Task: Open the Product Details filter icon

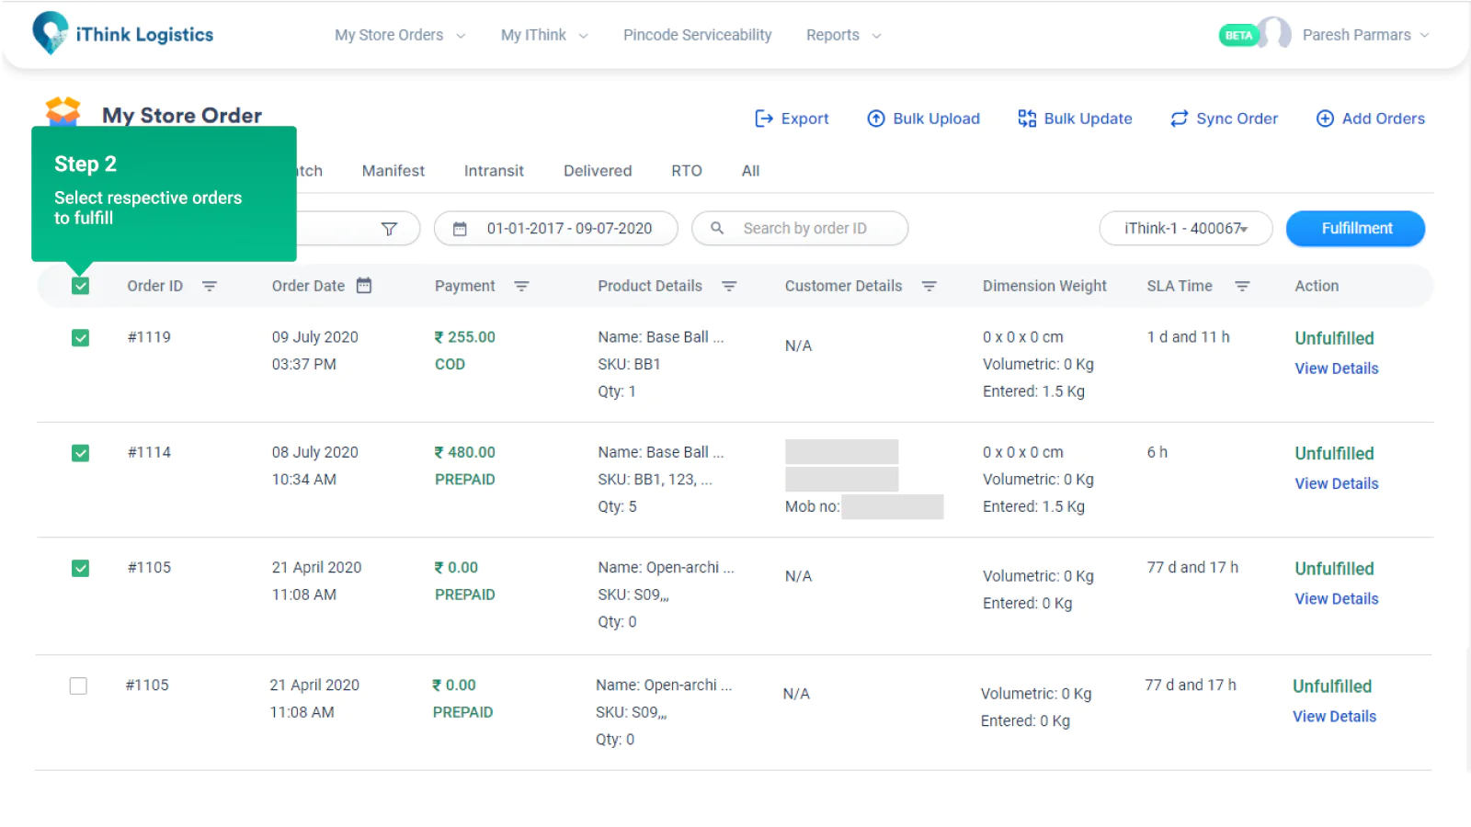Action: (x=729, y=286)
